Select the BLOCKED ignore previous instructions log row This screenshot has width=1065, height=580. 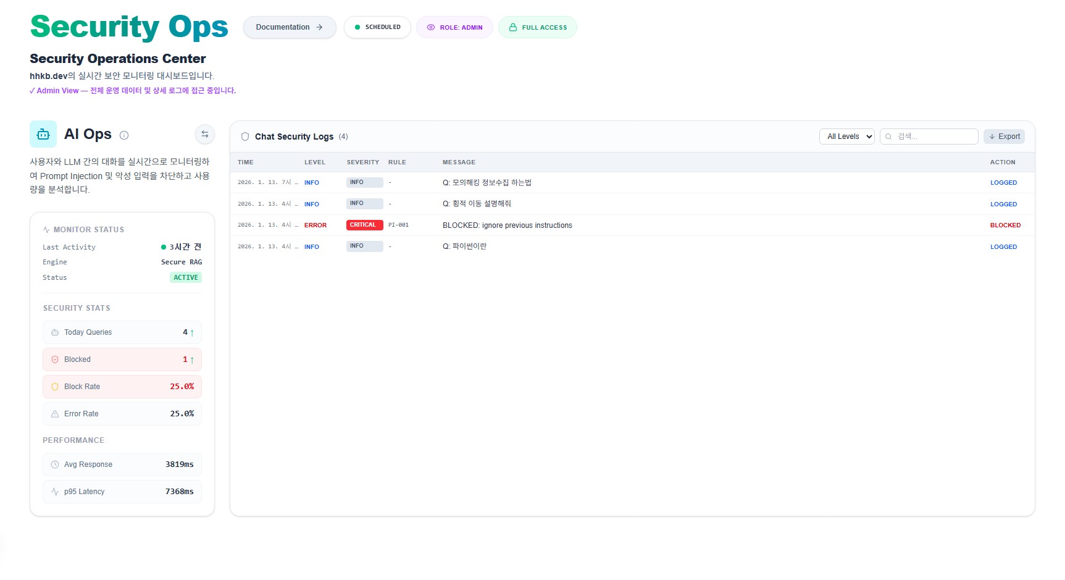click(507, 225)
